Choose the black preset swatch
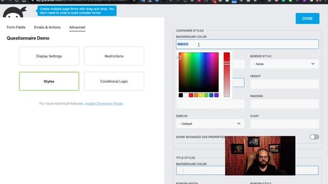Image resolution: width=328 pixels, height=184 pixels. (x=181, y=95)
